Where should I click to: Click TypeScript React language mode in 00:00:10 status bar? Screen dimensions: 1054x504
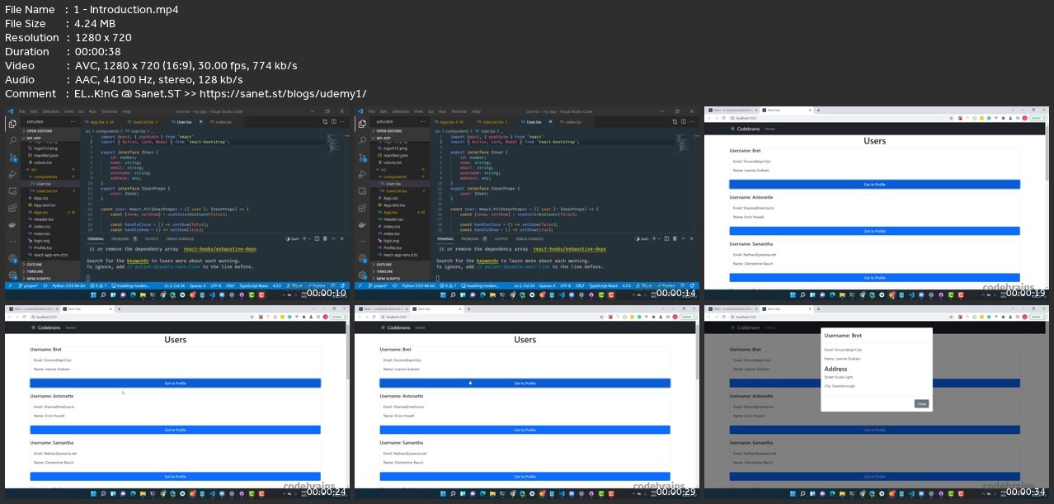tap(253, 285)
